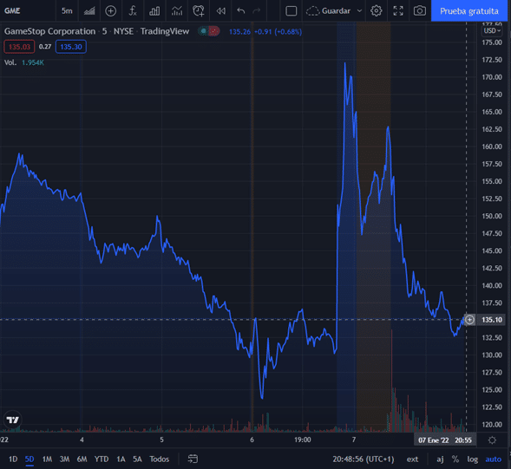Toggle ext extended hours
Image resolution: width=511 pixels, height=469 pixels.
click(x=412, y=459)
